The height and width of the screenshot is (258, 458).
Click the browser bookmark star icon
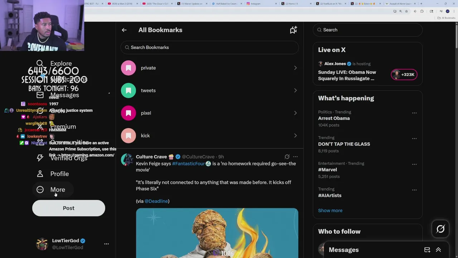point(406,11)
